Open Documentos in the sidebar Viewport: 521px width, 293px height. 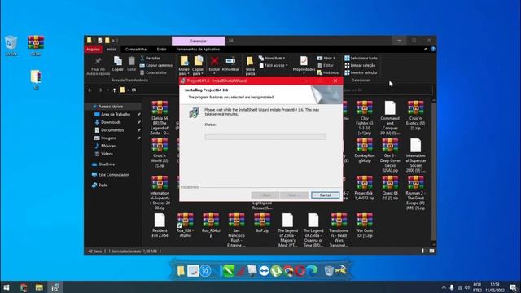point(113,130)
